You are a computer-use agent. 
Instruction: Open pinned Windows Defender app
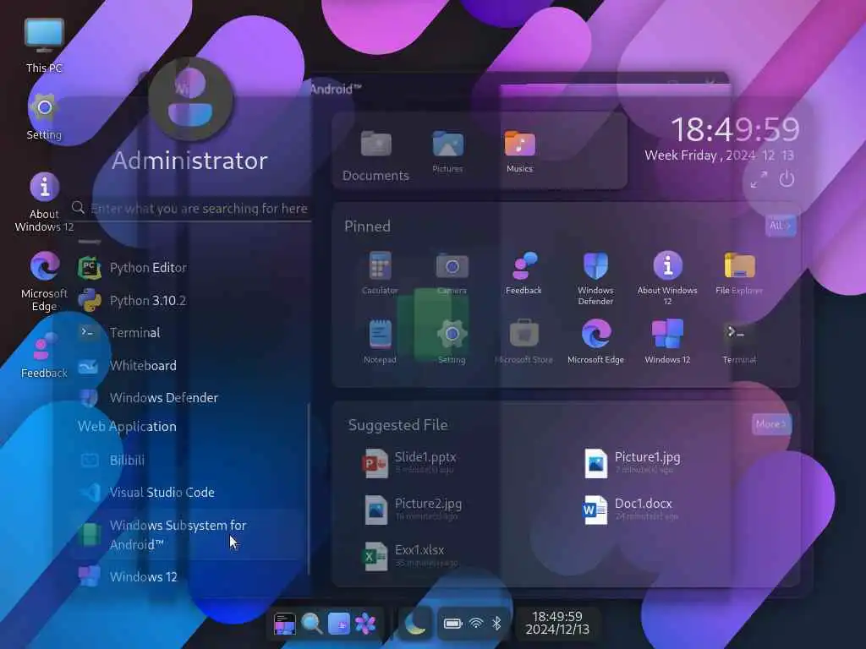click(595, 278)
